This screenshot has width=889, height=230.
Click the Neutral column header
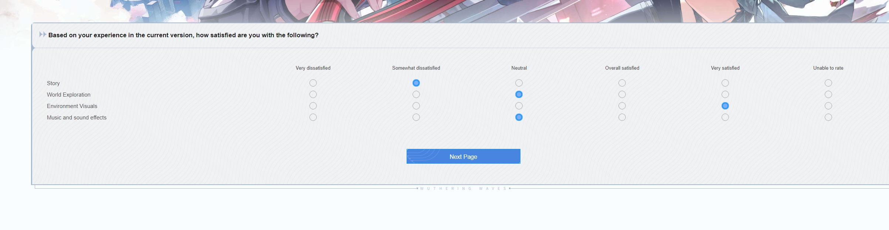[x=519, y=68]
